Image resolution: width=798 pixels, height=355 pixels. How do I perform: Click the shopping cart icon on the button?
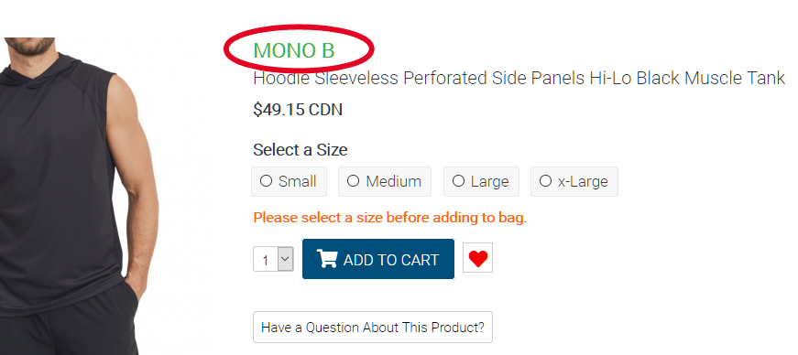pos(327,258)
